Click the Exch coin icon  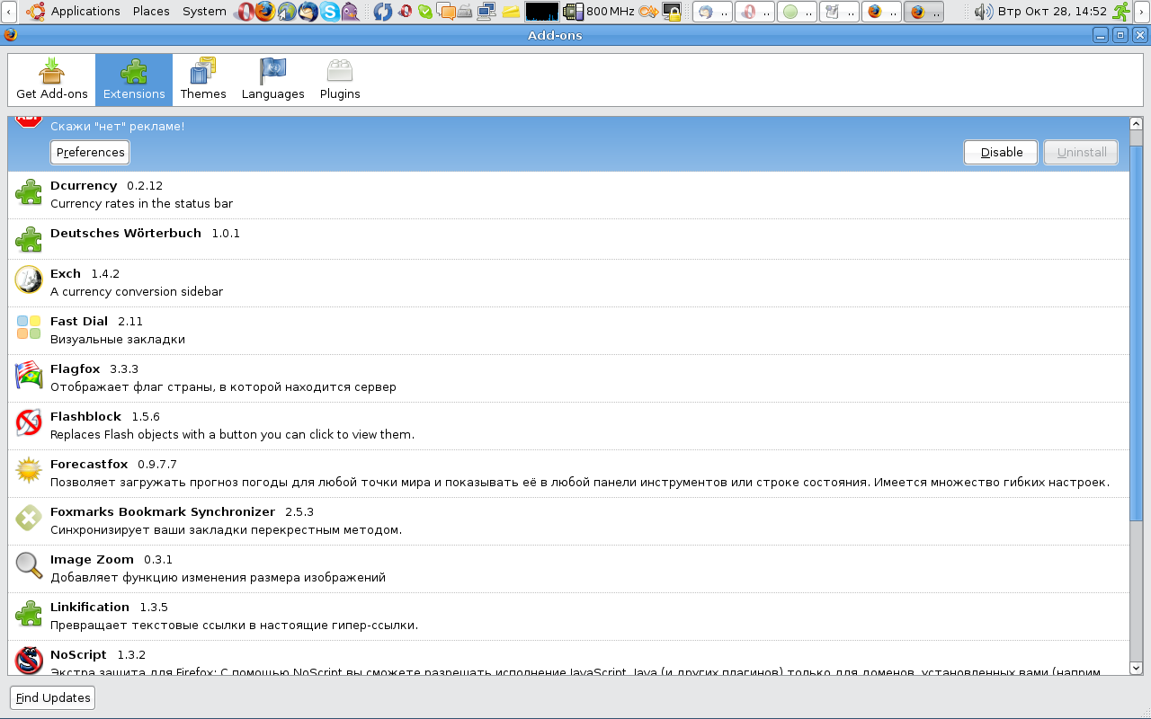[x=29, y=280]
